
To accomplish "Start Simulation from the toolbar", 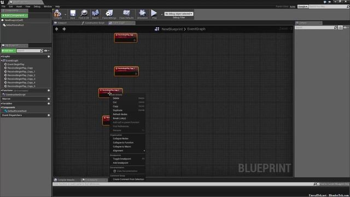I will click(142, 14).
